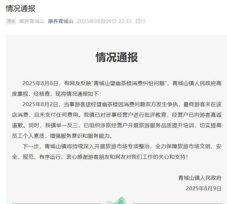Click the gray 康养青城山 author name
Image resolution: width=227 pixels, height=204 pixels.
pos(31,21)
